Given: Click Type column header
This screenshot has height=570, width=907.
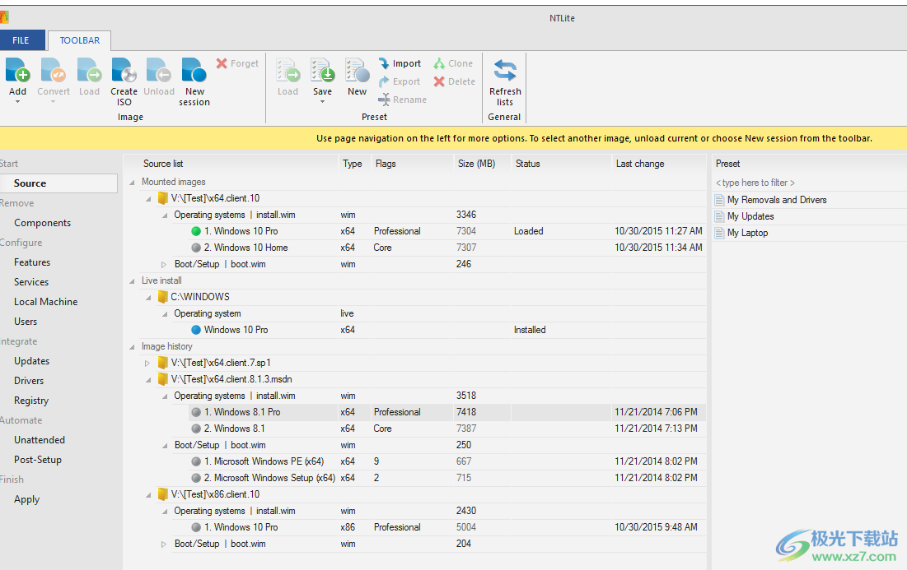Looking at the screenshot, I should pyautogui.click(x=354, y=164).
